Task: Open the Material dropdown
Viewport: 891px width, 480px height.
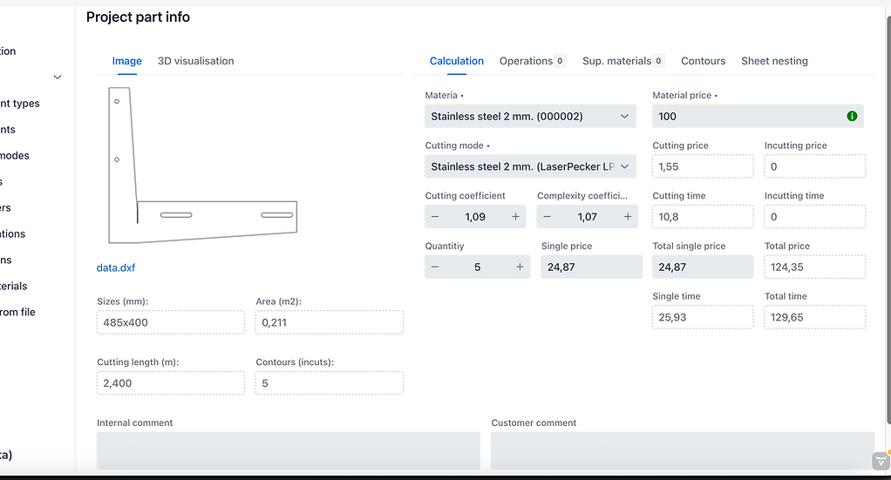Action: click(x=530, y=116)
